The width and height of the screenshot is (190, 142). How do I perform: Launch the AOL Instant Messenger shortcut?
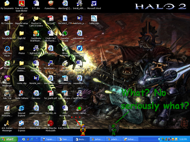[x=7, y=123]
